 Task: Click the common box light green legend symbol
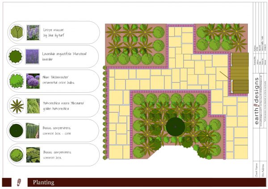click(x=17, y=155)
